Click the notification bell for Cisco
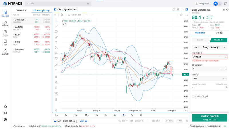The width and height of the screenshot is (229, 129). [224, 9]
